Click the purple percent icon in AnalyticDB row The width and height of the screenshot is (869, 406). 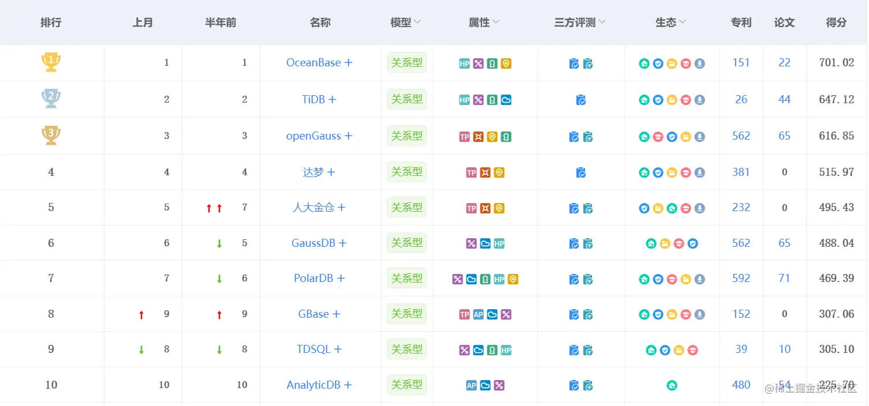[499, 385]
